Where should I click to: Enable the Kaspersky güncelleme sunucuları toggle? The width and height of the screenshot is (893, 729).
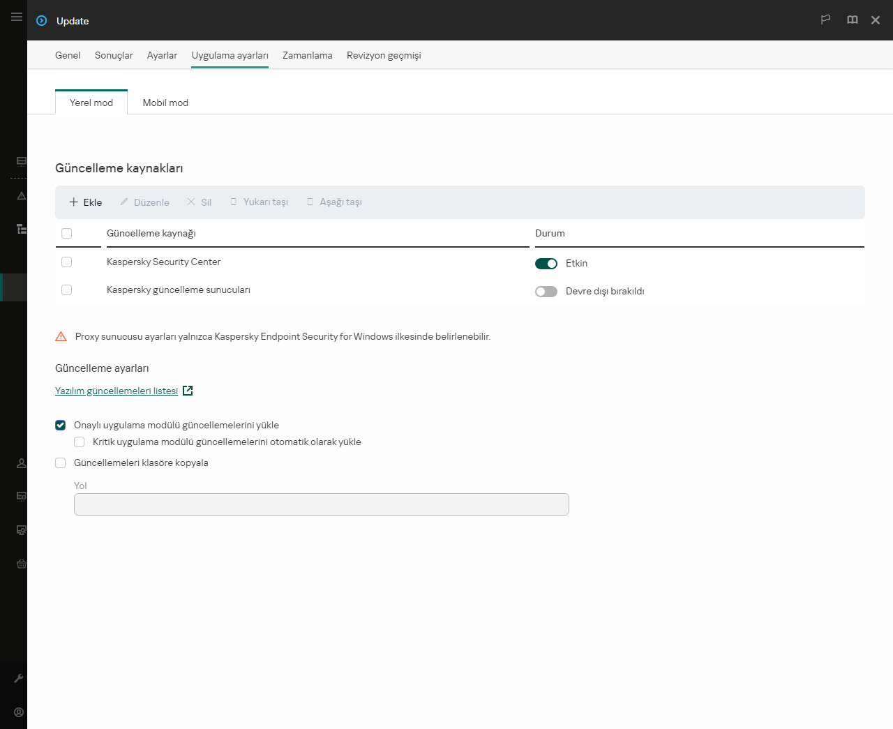(546, 292)
